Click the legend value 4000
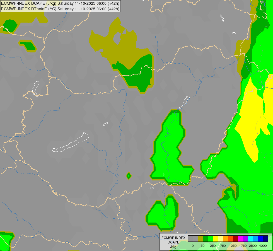The height and width of the screenshot is (251, 273). 263,246
